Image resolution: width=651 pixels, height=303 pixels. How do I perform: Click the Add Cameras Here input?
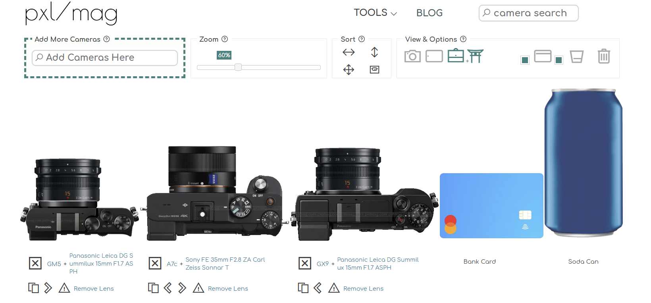pos(105,58)
